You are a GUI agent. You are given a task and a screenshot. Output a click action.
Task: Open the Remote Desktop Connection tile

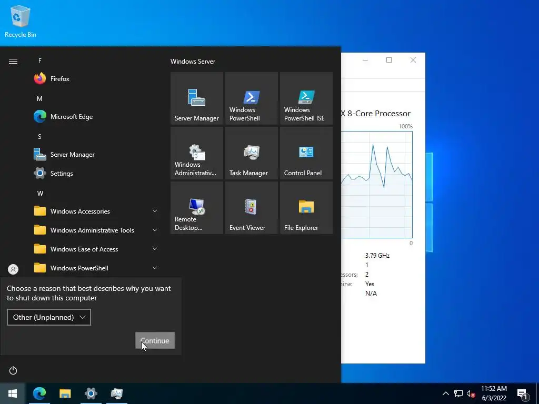point(197,207)
